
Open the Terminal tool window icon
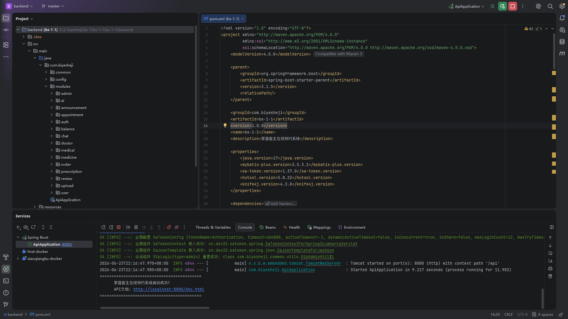click(6, 281)
